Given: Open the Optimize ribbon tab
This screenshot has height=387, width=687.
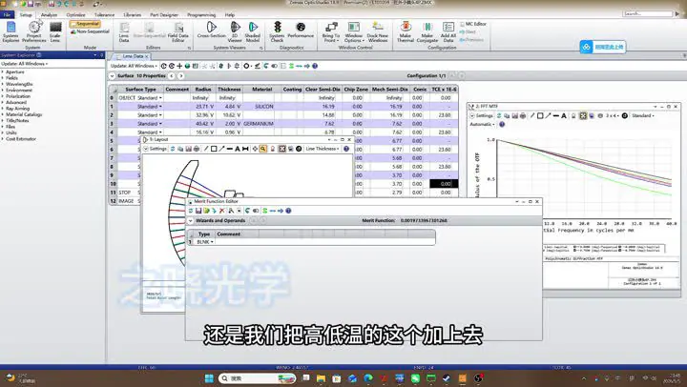Looking at the screenshot, I should tap(75, 15).
